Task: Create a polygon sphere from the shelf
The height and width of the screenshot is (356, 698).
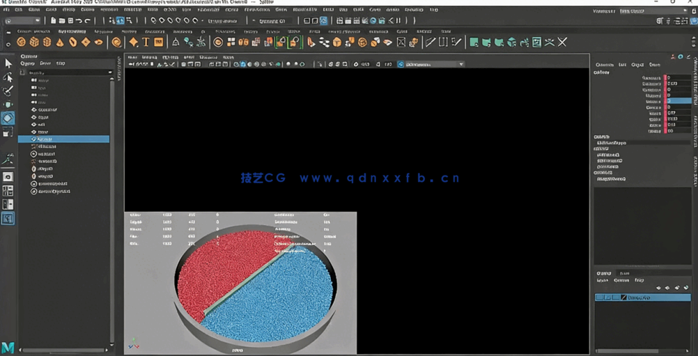Action: 22,42
